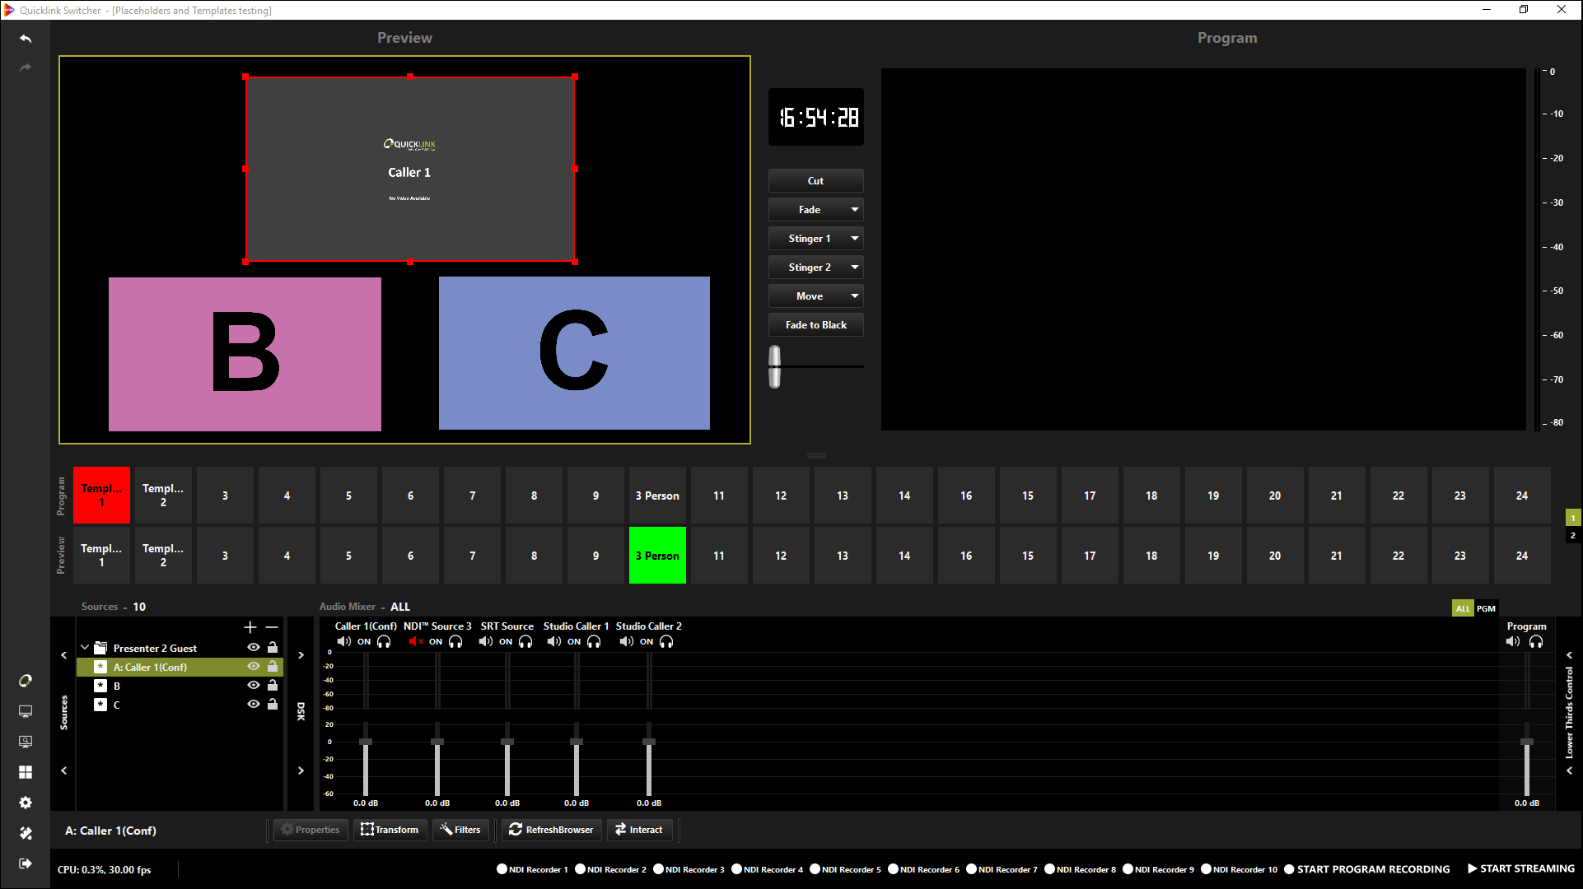Toggle Presenter 2 Guest folder visibility

[x=254, y=648]
